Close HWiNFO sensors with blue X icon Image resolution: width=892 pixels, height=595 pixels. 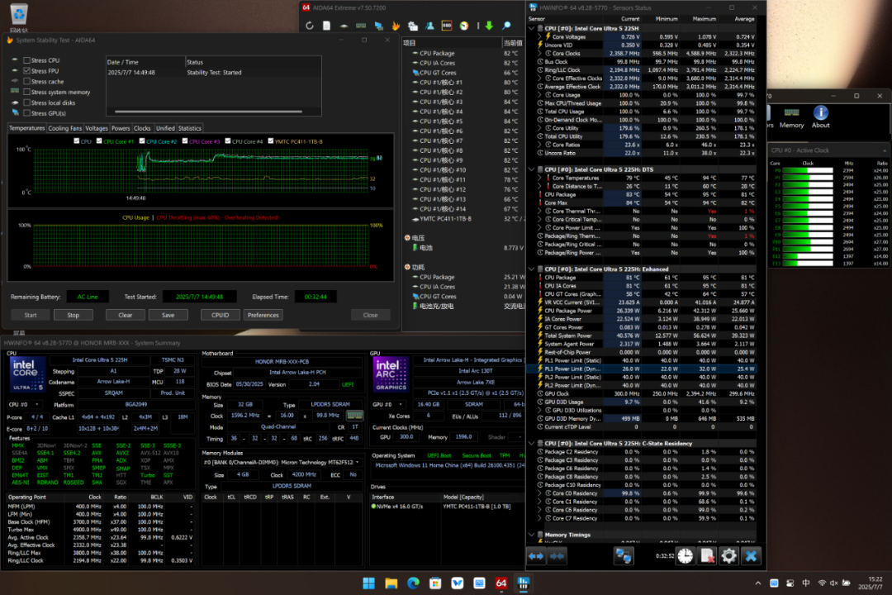point(751,556)
